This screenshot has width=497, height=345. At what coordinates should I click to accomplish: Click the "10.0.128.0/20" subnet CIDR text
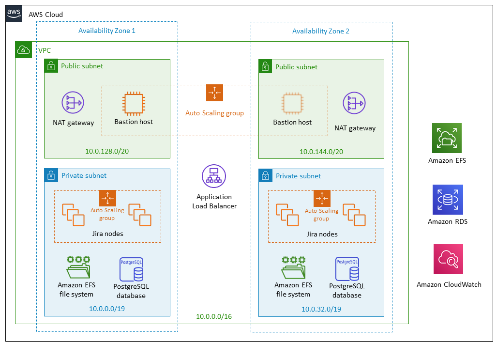point(107,151)
